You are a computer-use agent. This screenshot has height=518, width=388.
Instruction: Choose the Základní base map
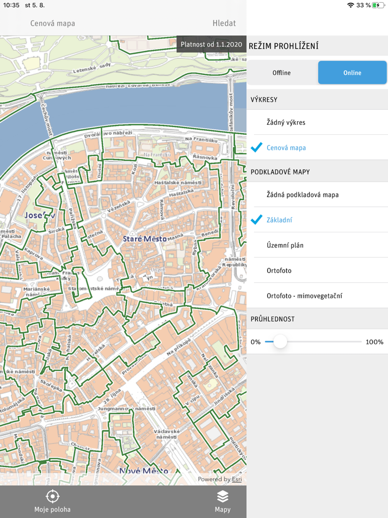point(318,220)
